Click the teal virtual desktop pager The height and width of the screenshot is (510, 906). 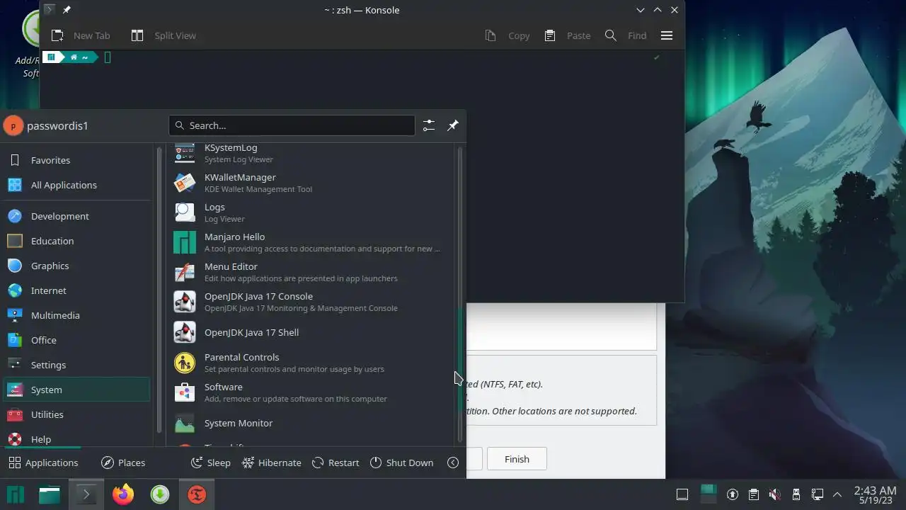[709, 494]
